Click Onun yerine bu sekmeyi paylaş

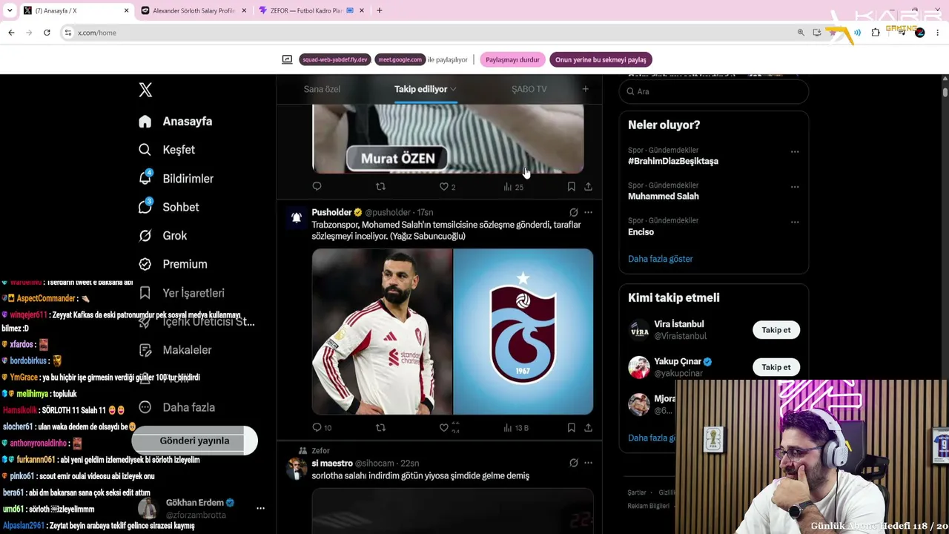pyautogui.click(x=601, y=59)
